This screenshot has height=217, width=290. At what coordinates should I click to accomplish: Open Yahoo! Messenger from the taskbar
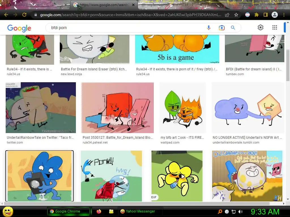click(x=140, y=211)
